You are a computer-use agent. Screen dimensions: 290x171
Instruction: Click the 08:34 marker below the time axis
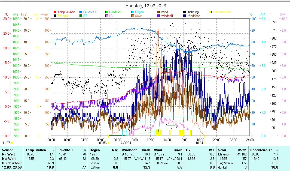127,143
